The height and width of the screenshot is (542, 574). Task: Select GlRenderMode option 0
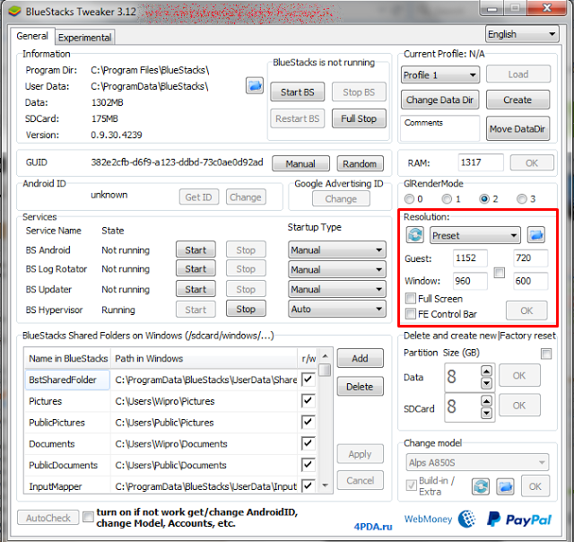(409, 199)
